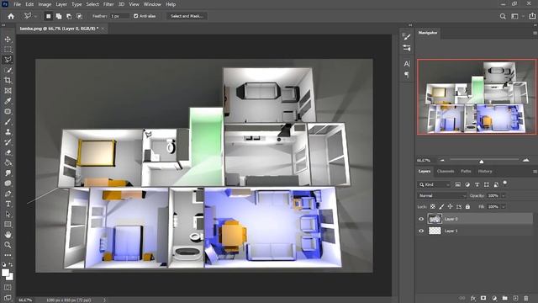Click the Feather value input field
The height and width of the screenshot is (303, 538).
(119, 16)
